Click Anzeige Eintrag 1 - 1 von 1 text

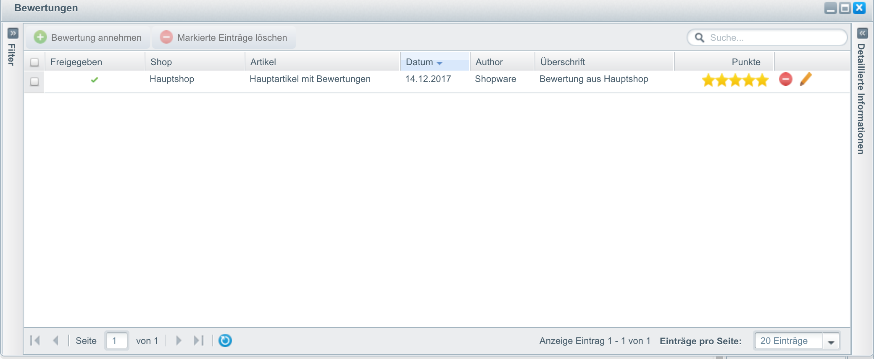click(x=595, y=341)
